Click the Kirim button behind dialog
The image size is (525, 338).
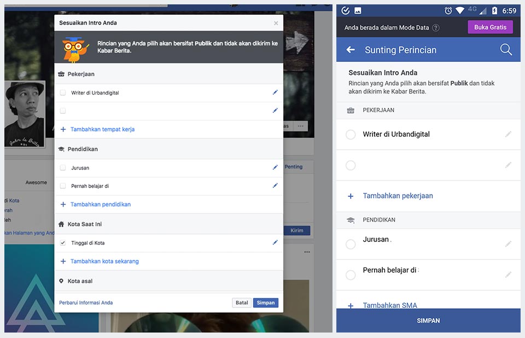click(296, 230)
